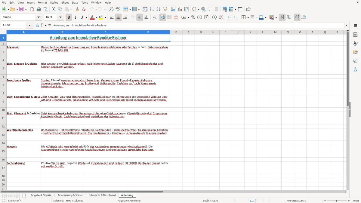Viewport: 361px width, 203px height.
Task: Click the yellow background color swatch
Action: click(101, 17)
